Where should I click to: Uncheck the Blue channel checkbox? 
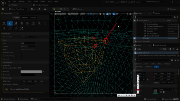[x=33, y=81]
